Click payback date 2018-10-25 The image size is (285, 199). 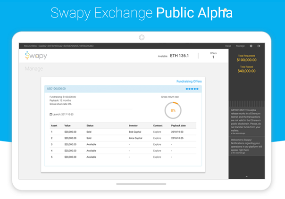click(x=177, y=138)
